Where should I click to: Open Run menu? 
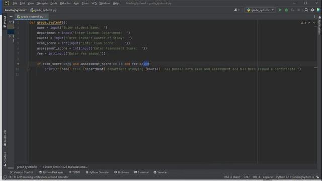click(76, 3)
